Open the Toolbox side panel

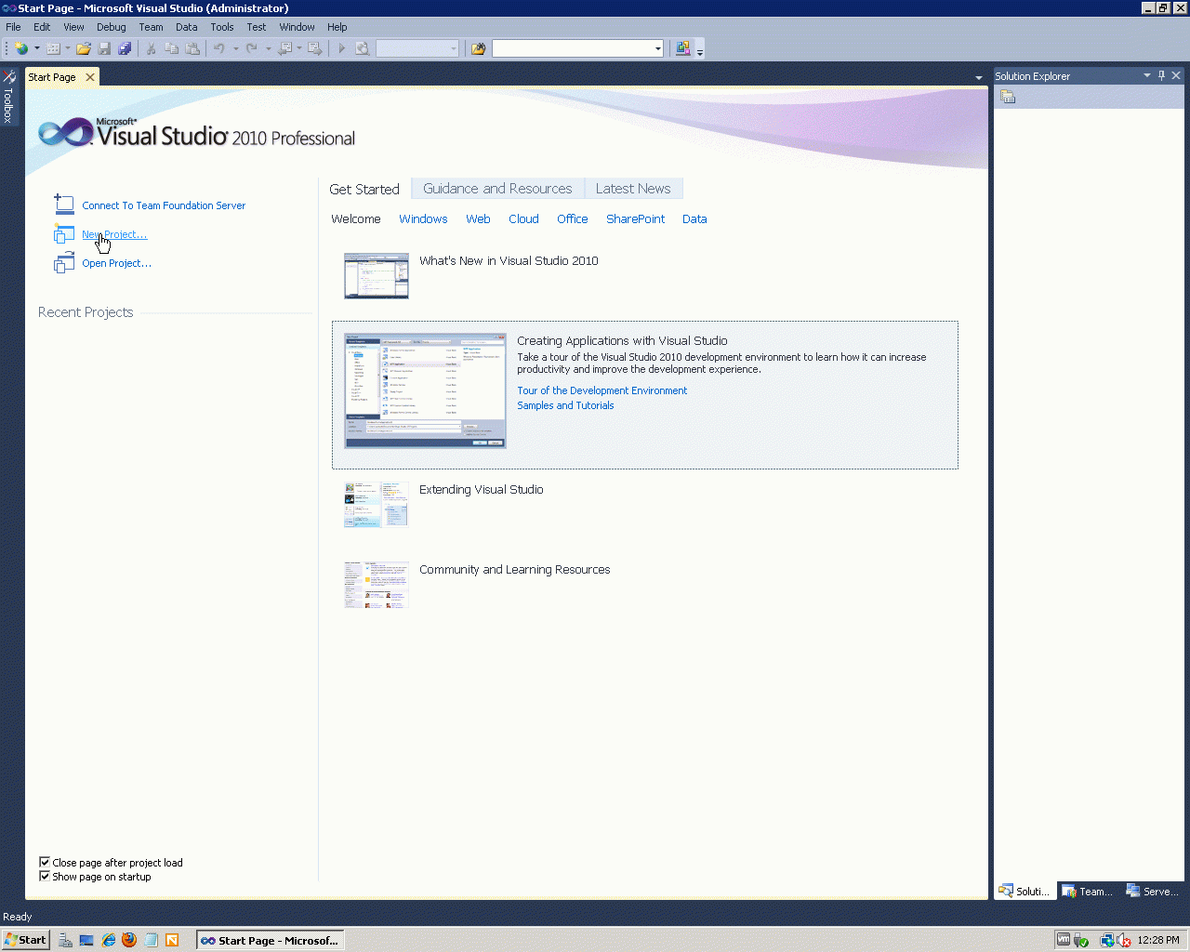click(x=8, y=98)
